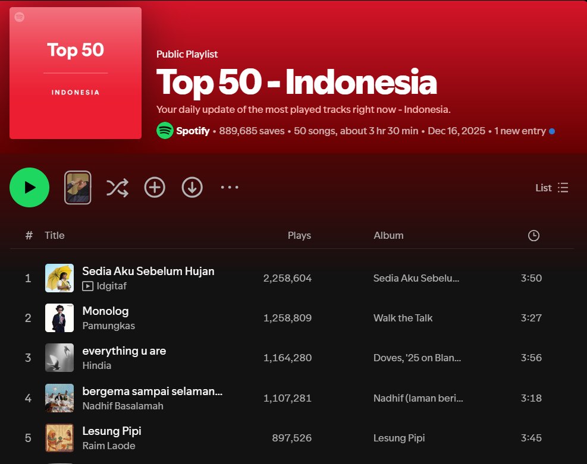
Task: Click track number 5
Action: (28, 438)
